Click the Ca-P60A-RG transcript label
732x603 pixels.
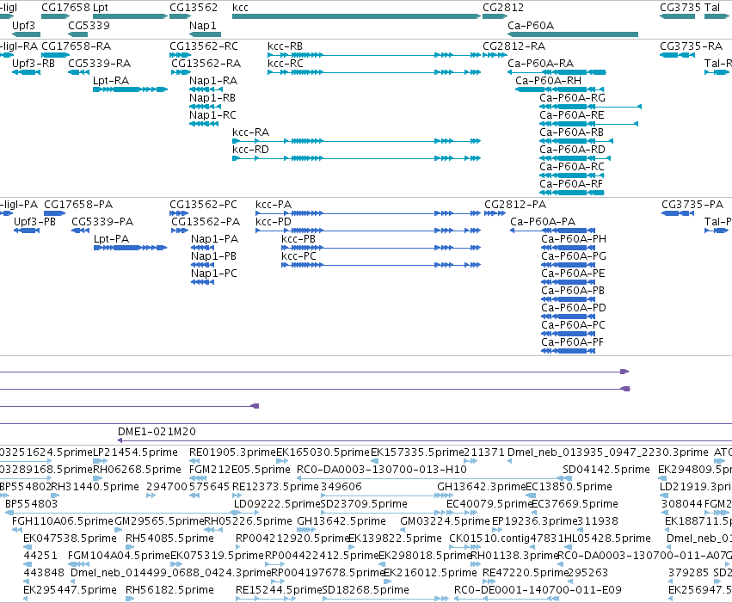pos(572,98)
